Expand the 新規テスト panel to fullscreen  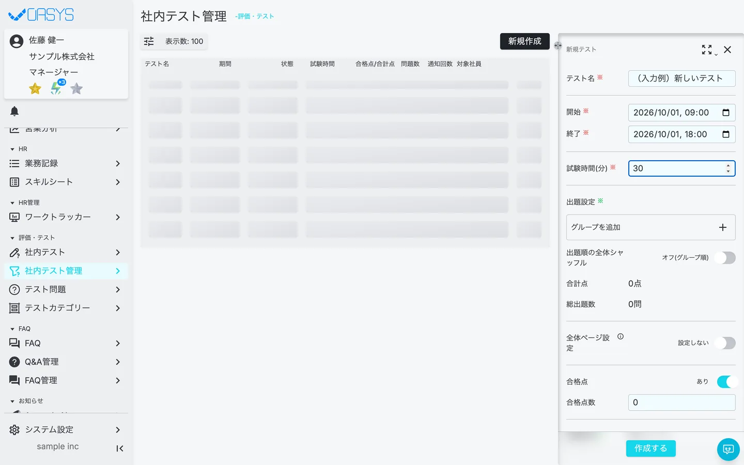pyautogui.click(x=707, y=50)
